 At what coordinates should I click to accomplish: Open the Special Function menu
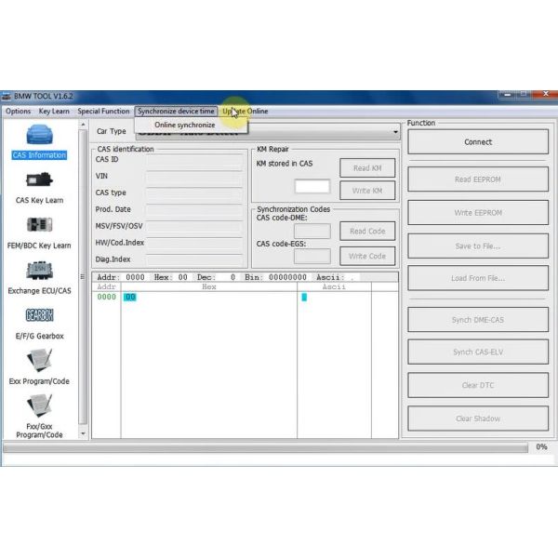103,112
